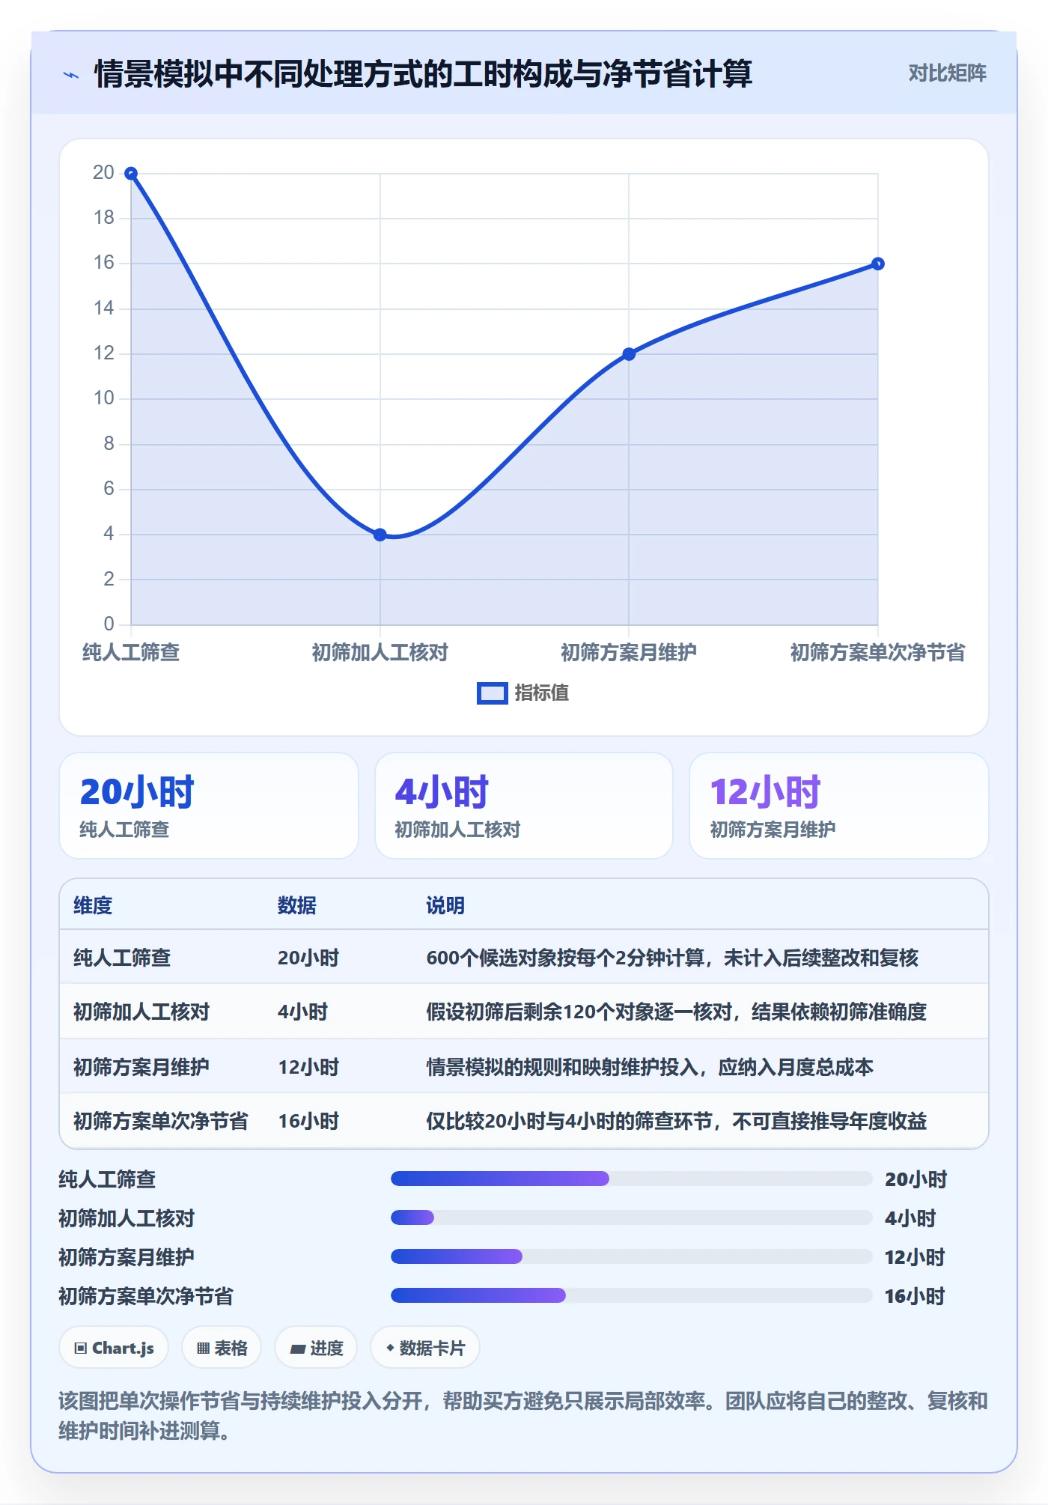The image size is (1048, 1505).
Task: Select the chart point at value 12
Action: (x=629, y=354)
